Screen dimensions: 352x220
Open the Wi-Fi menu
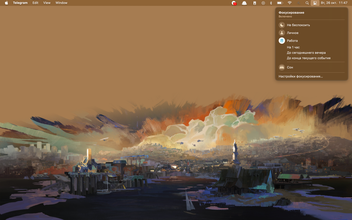coord(290,3)
